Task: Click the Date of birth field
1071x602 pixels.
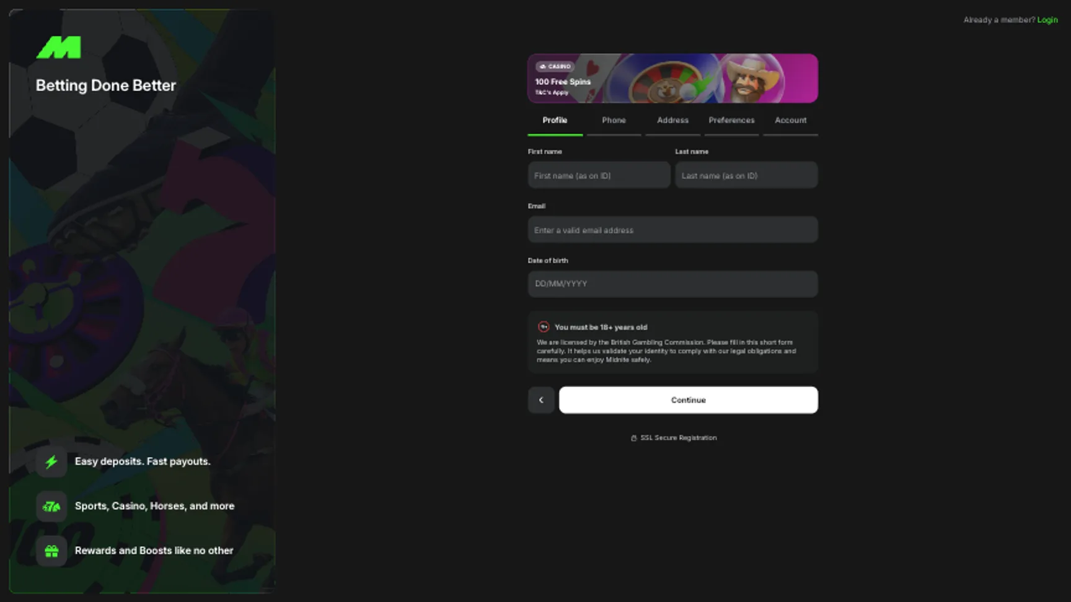Action: point(672,284)
